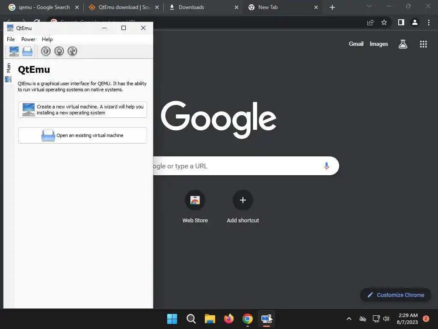Bookmark this tab with the star icon

click(384, 22)
